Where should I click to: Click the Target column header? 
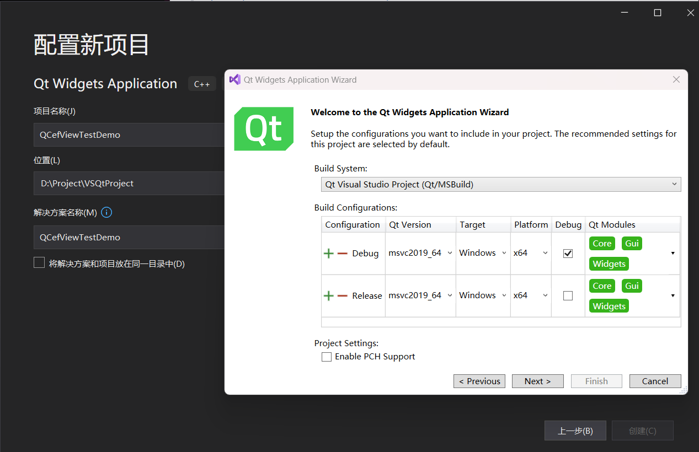click(x=483, y=225)
